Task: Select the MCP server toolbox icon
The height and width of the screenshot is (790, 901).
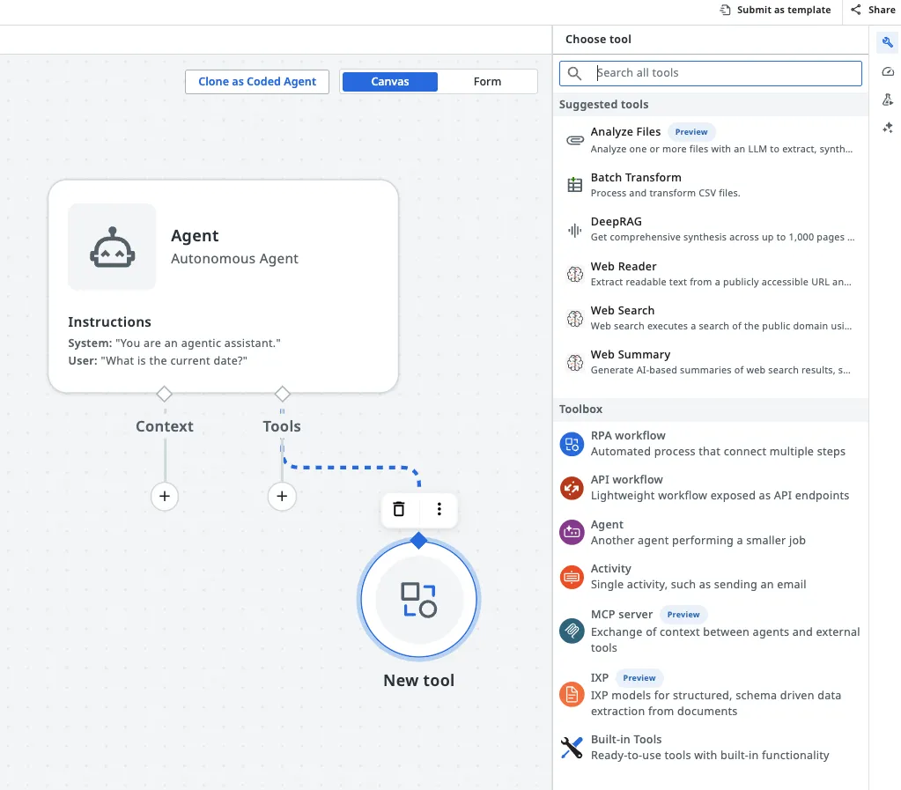Action: [x=571, y=631]
